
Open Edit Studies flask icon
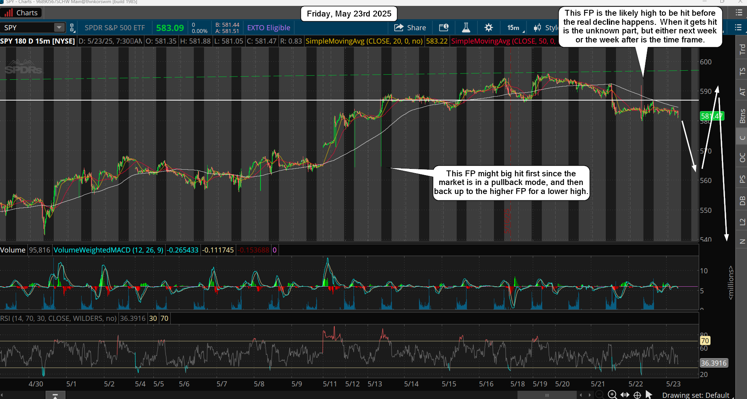pyautogui.click(x=466, y=27)
